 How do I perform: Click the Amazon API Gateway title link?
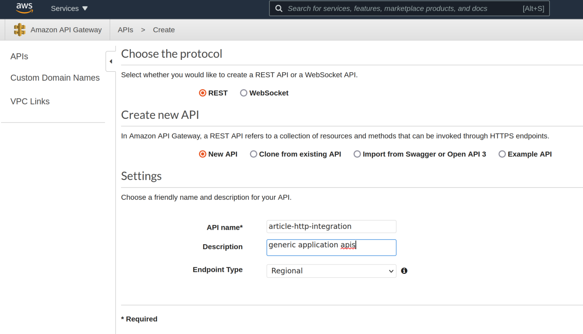[x=66, y=30]
